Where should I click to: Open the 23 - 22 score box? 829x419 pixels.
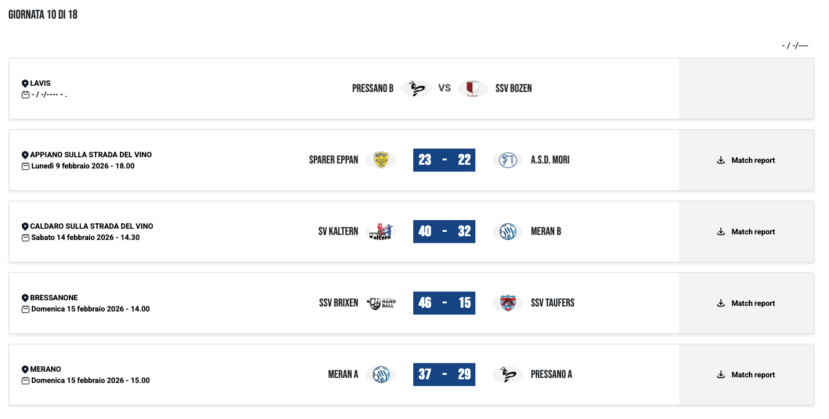point(444,160)
